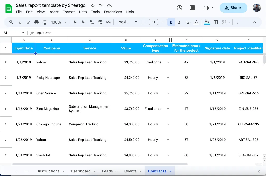Viewport: 266px width, 176px height.
Task: Open the Insert menu
Action: point(54,12)
